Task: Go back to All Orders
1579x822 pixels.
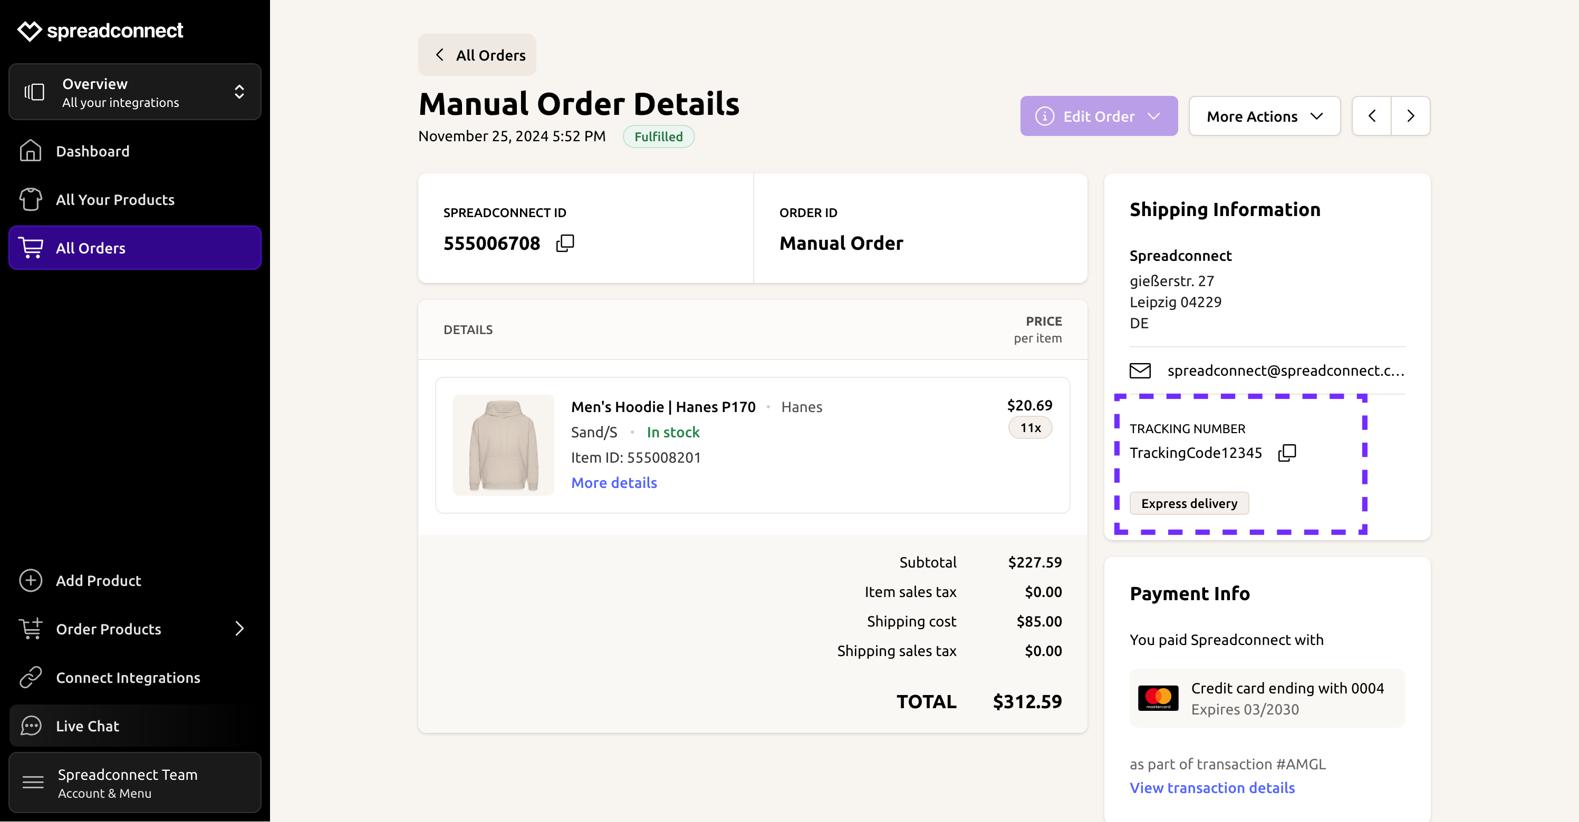Action: click(477, 55)
